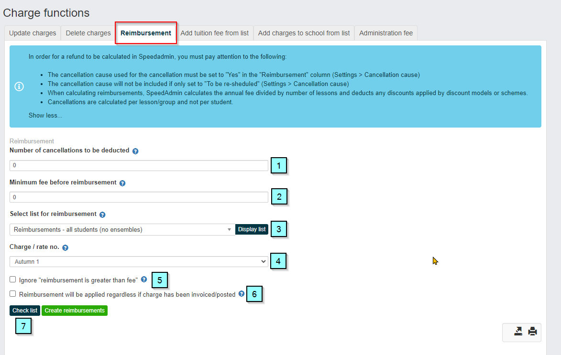This screenshot has width=561, height=355.
Task: Click the export icon at bottom right
Action: click(x=518, y=332)
